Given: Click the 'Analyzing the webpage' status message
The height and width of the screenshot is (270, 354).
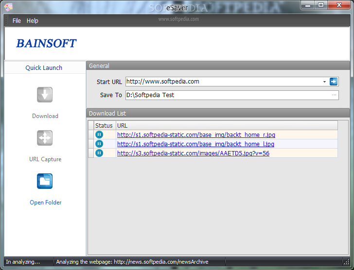Looking at the screenshot, I should 132,262.
